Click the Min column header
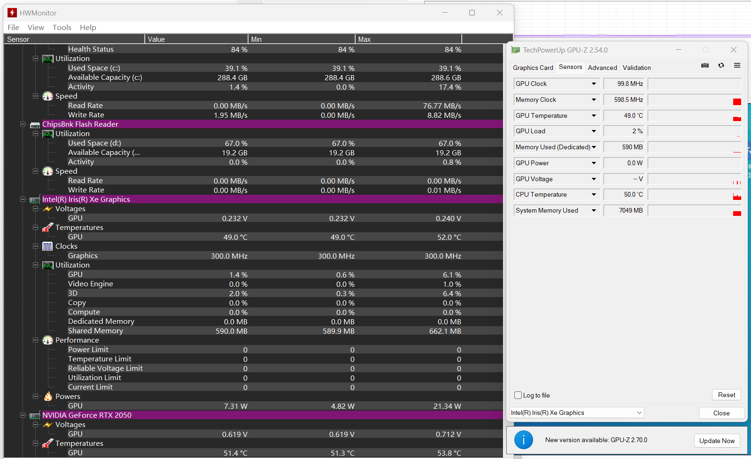Screen dimensions: 751x459 pos(302,39)
